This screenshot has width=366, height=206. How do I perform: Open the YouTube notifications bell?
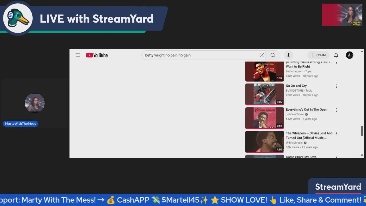[x=336, y=55]
